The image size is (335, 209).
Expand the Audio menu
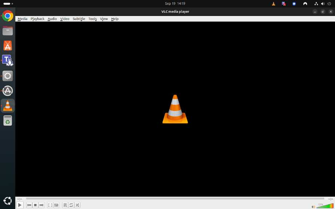tap(52, 19)
